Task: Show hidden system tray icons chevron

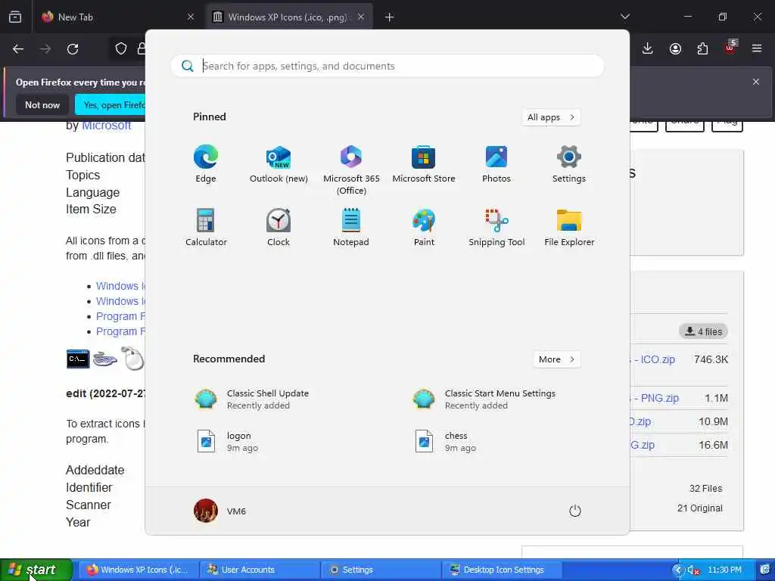Action: 677,570
